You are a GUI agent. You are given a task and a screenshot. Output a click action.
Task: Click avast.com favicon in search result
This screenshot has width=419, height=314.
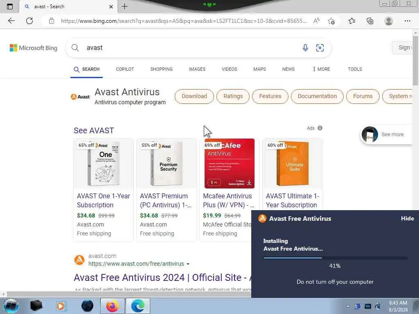pyautogui.click(x=79, y=260)
